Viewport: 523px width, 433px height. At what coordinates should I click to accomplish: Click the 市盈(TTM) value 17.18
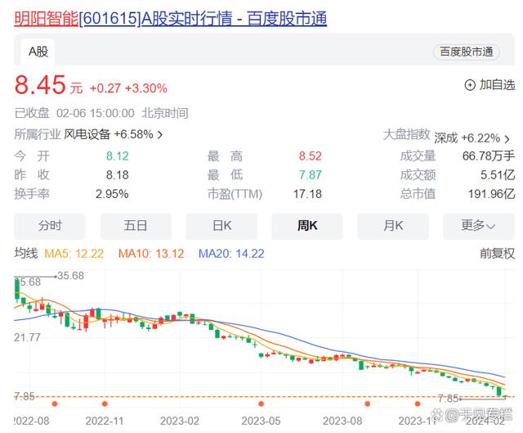click(307, 194)
